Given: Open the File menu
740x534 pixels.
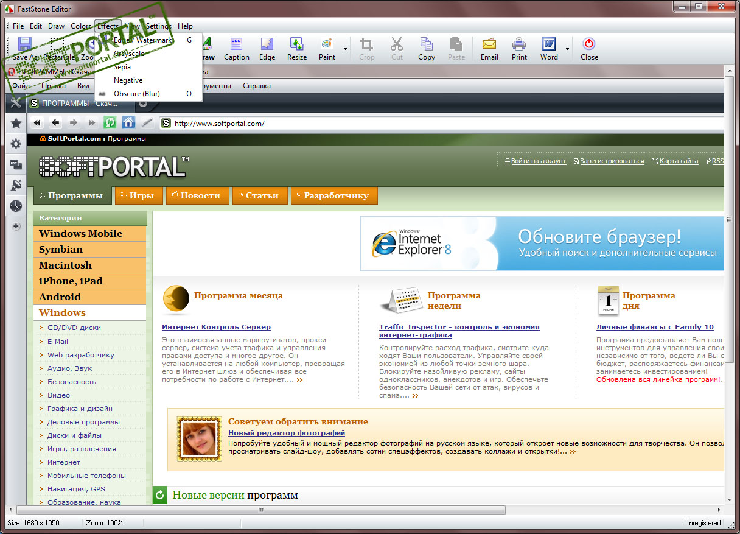Looking at the screenshot, I should (x=18, y=26).
